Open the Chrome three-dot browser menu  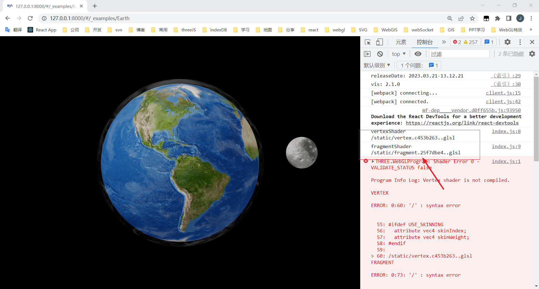tap(531, 18)
